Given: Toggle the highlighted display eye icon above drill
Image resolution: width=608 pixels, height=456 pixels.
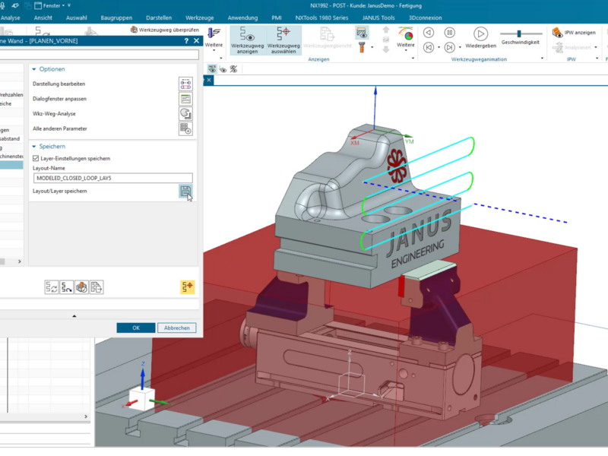Looking at the screenshot, I should [362, 33].
